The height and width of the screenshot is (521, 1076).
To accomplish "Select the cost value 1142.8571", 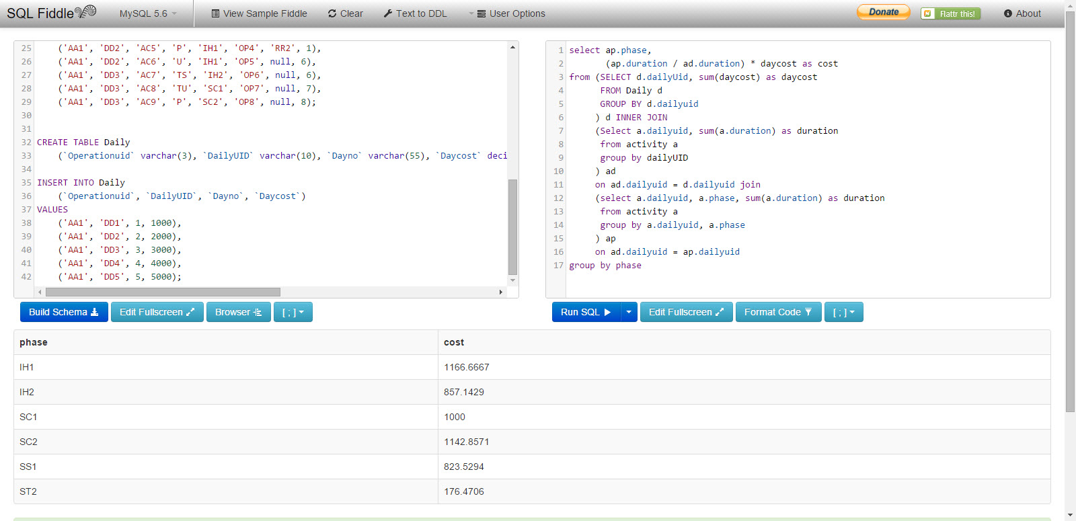I will click(x=467, y=442).
